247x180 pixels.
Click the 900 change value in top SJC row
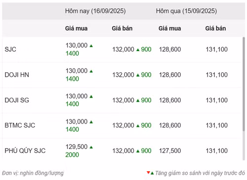point(146,50)
